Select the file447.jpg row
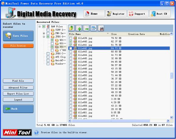Viewport: 176px width, 139px height. click(119, 65)
